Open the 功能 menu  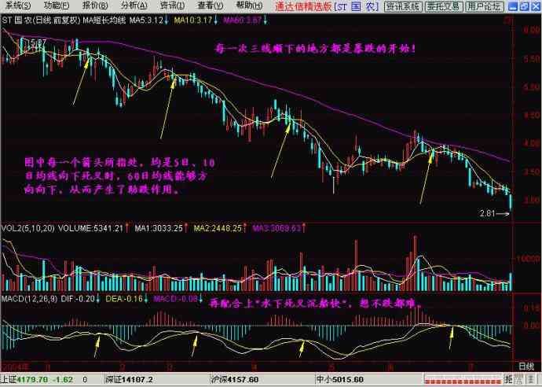click(53, 6)
